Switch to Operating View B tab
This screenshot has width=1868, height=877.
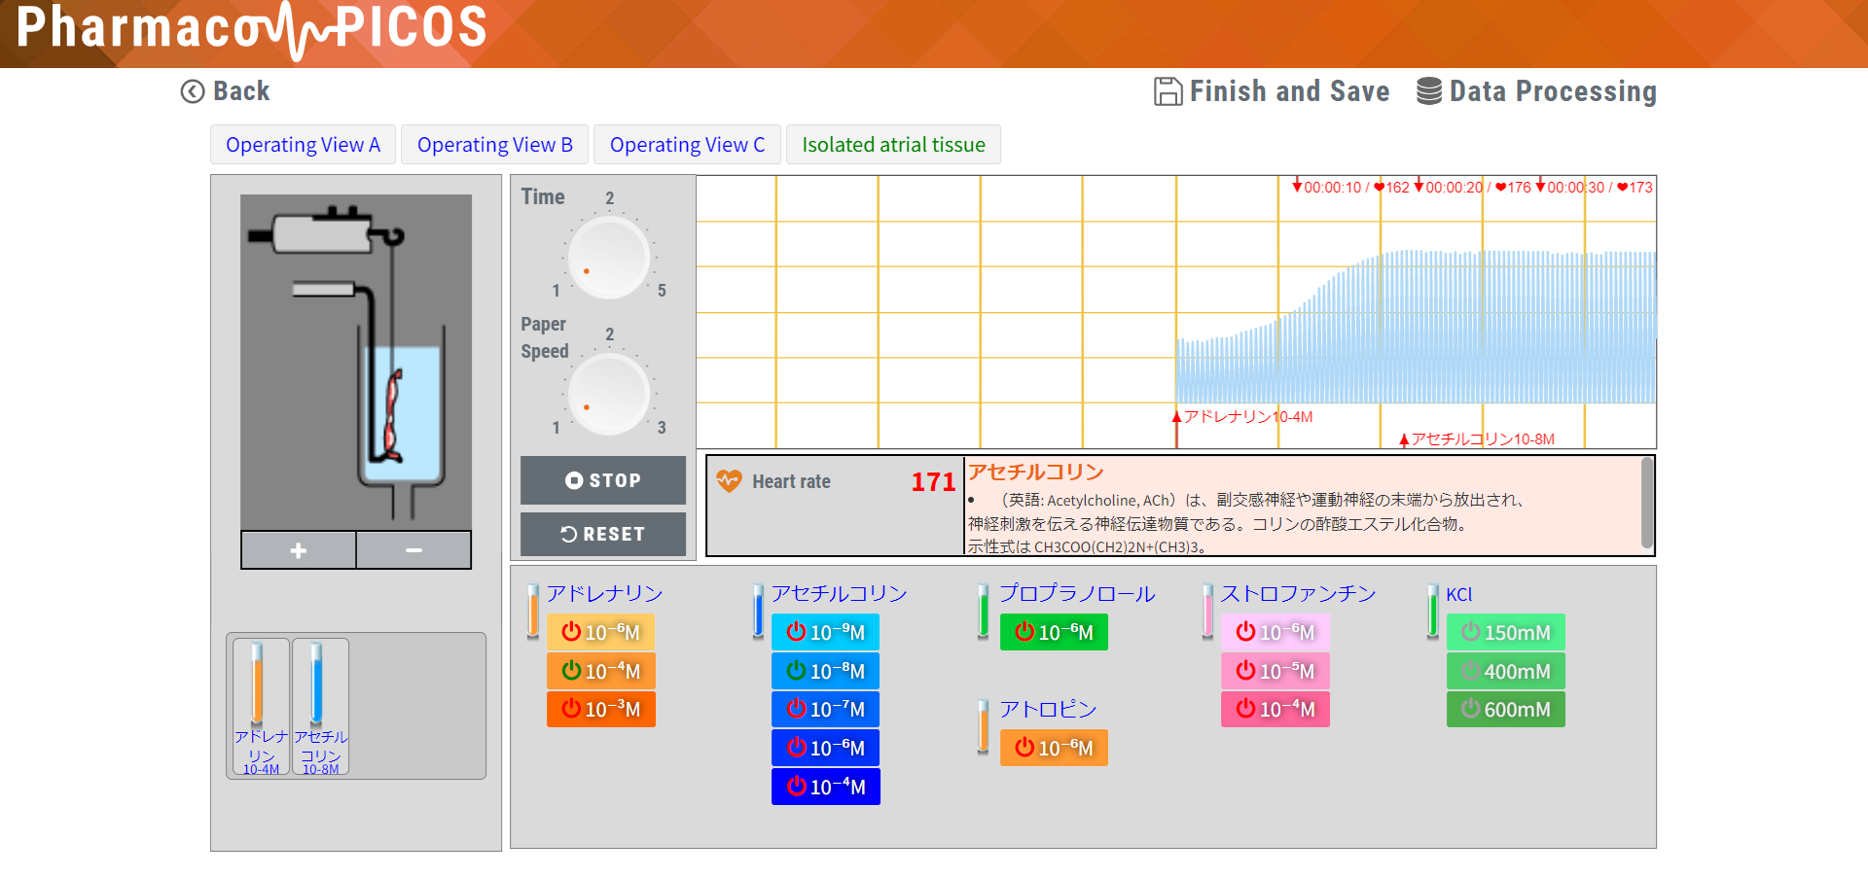pos(494,145)
